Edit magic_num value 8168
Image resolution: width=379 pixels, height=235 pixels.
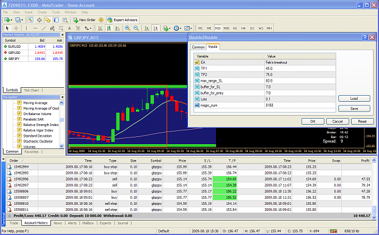point(300,105)
